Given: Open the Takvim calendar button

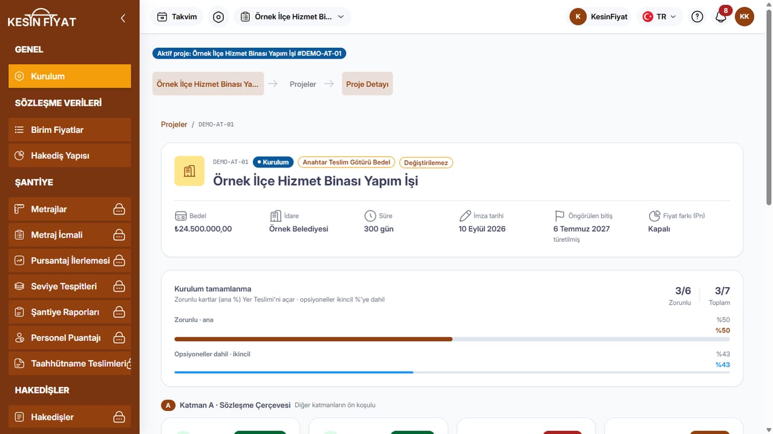Looking at the screenshot, I should point(178,17).
